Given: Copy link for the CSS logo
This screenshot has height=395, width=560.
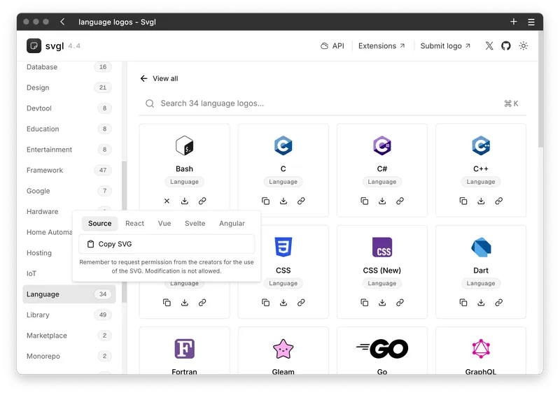Looking at the screenshot, I should pyautogui.click(x=301, y=303).
